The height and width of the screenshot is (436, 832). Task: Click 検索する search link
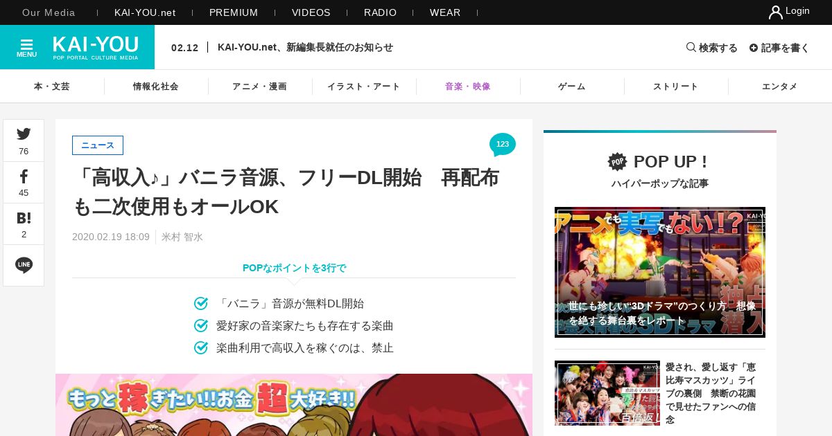pos(718,48)
